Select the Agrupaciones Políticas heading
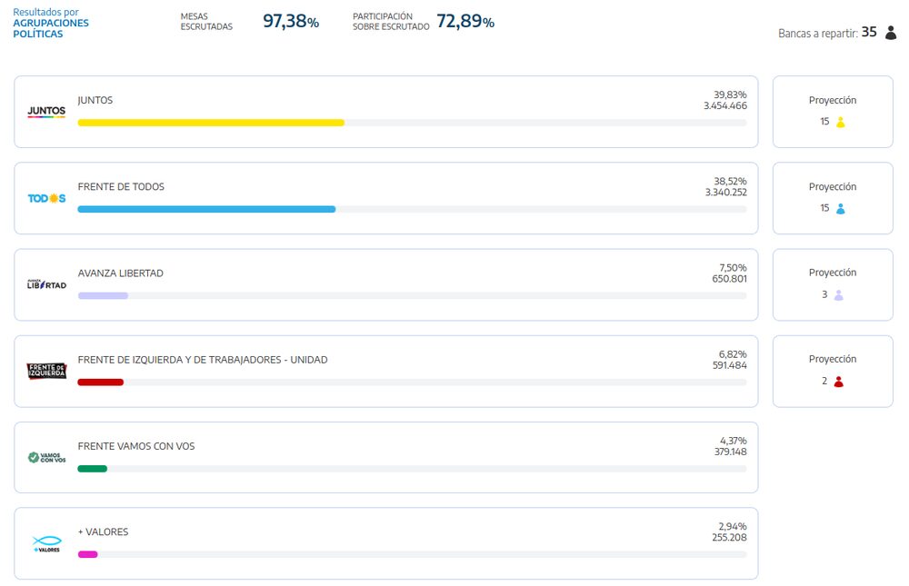 point(51,28)
